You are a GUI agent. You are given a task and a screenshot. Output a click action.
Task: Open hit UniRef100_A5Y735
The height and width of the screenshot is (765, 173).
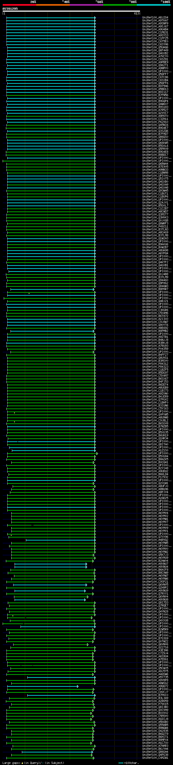[x=155, y=677]
